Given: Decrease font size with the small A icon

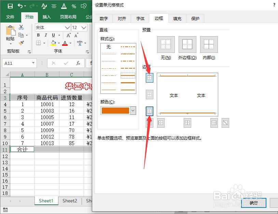Looking at the screenshot, I should (x=76, y=35).
